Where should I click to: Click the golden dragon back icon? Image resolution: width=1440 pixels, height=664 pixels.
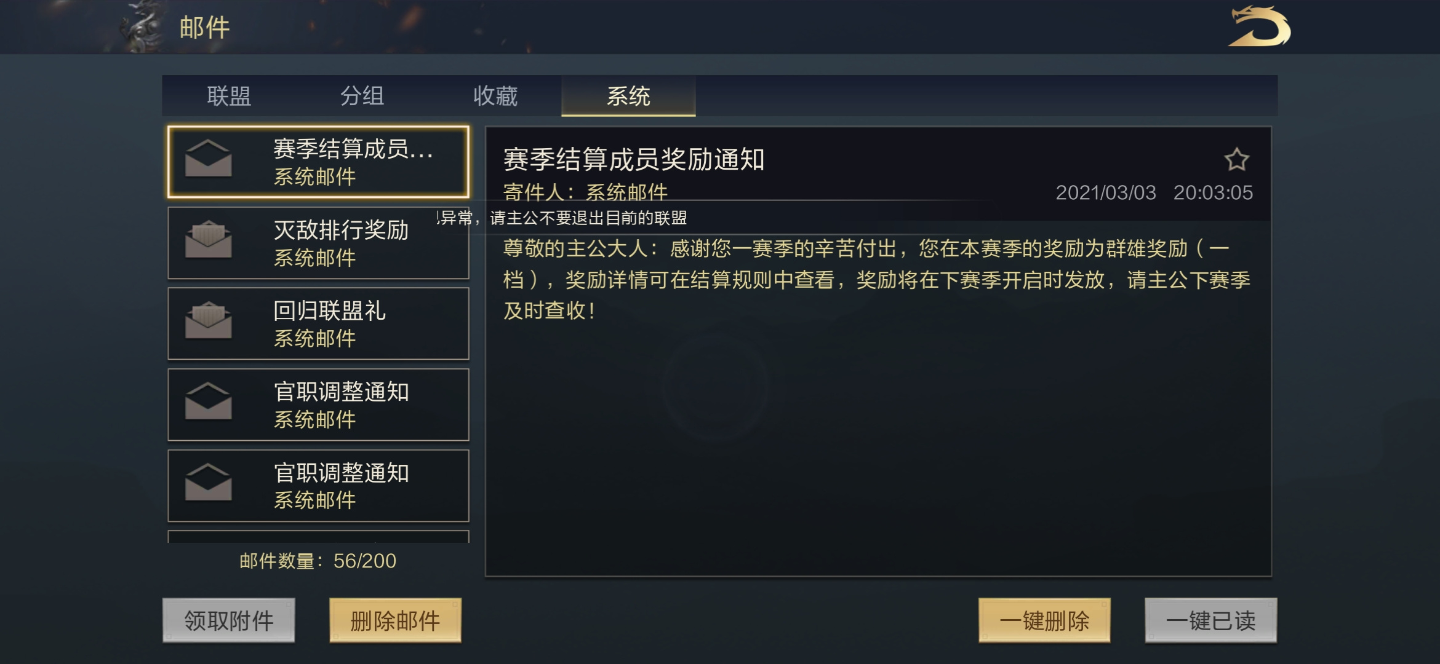pos(1259,27)
